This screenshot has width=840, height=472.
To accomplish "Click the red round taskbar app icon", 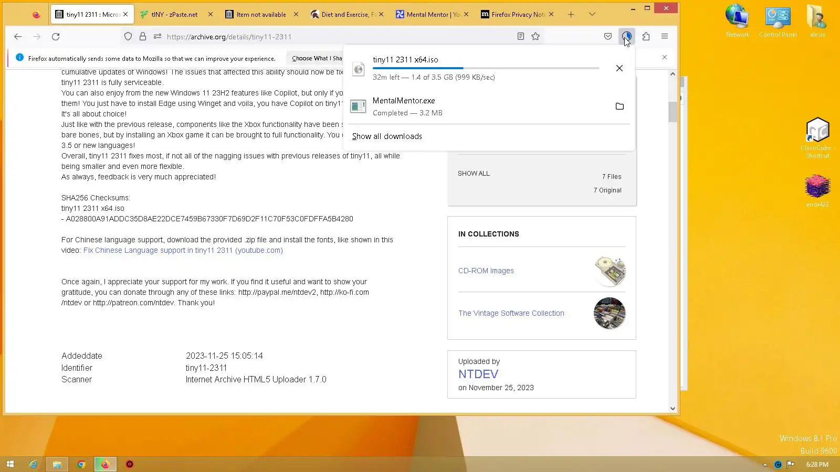I will [x=130, y=464].
